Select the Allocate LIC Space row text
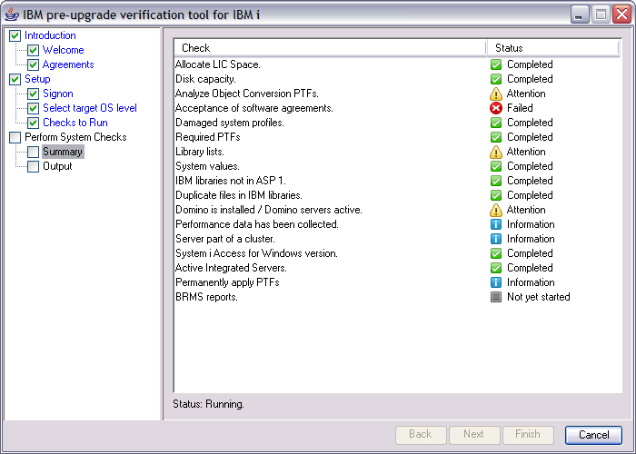The width and height of the screenshot is (636, 454). [x=218, y=64]
